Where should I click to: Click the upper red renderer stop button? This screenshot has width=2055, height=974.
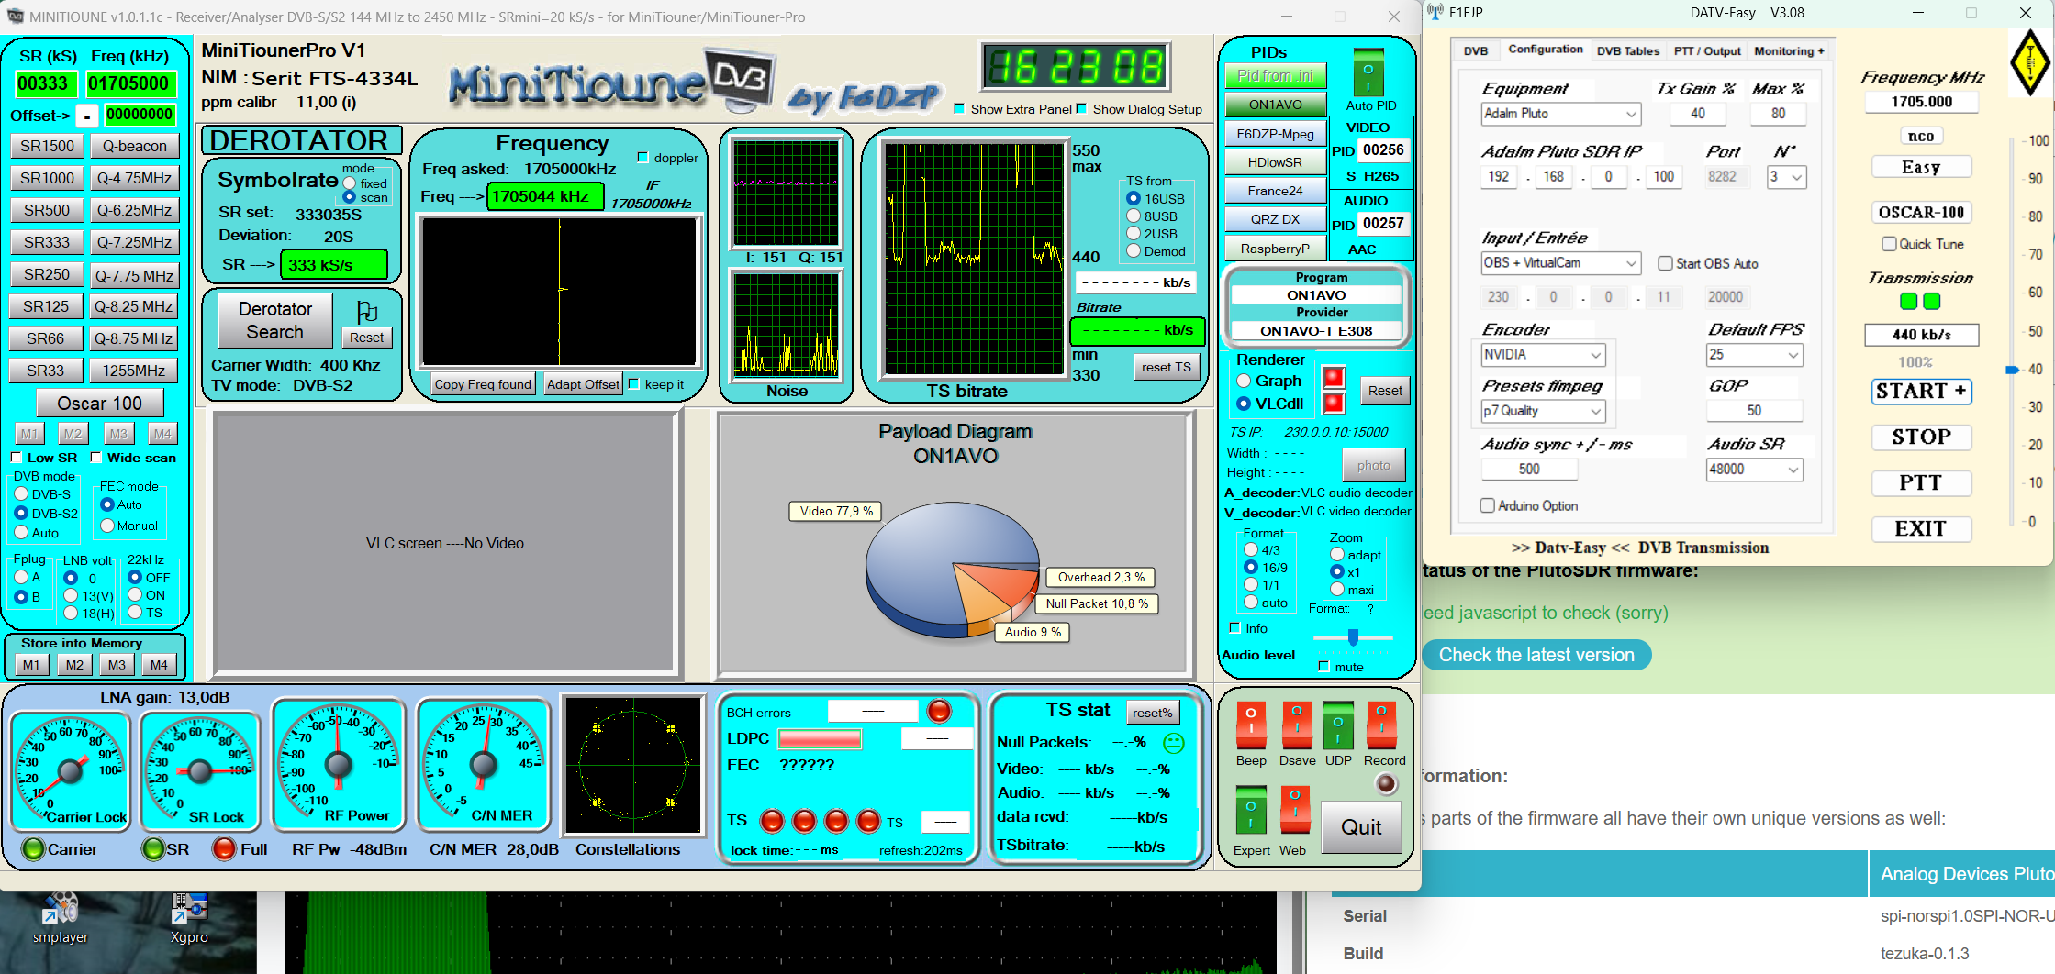pos(1334,377)
